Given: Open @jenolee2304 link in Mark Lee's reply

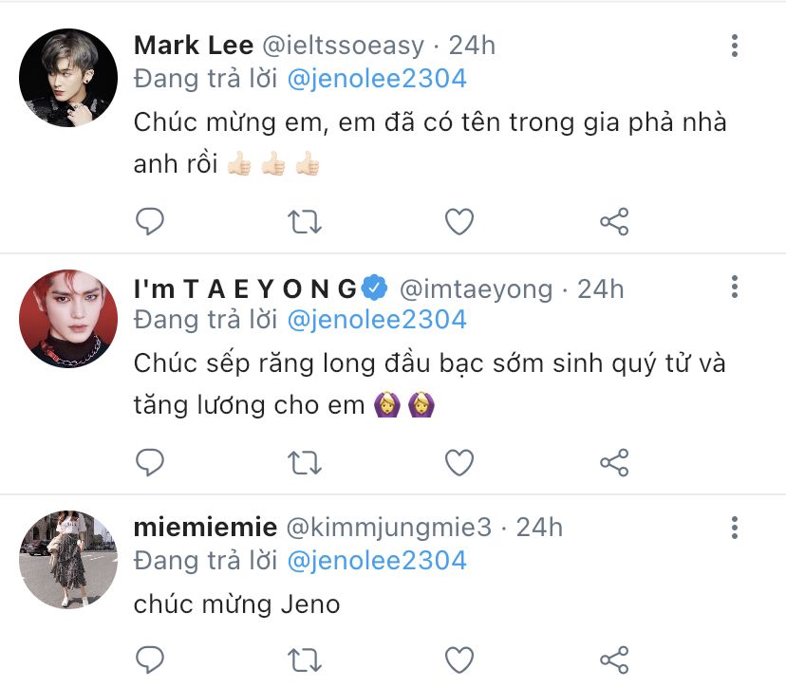Looking at the screenshot, I should point(377,79).
